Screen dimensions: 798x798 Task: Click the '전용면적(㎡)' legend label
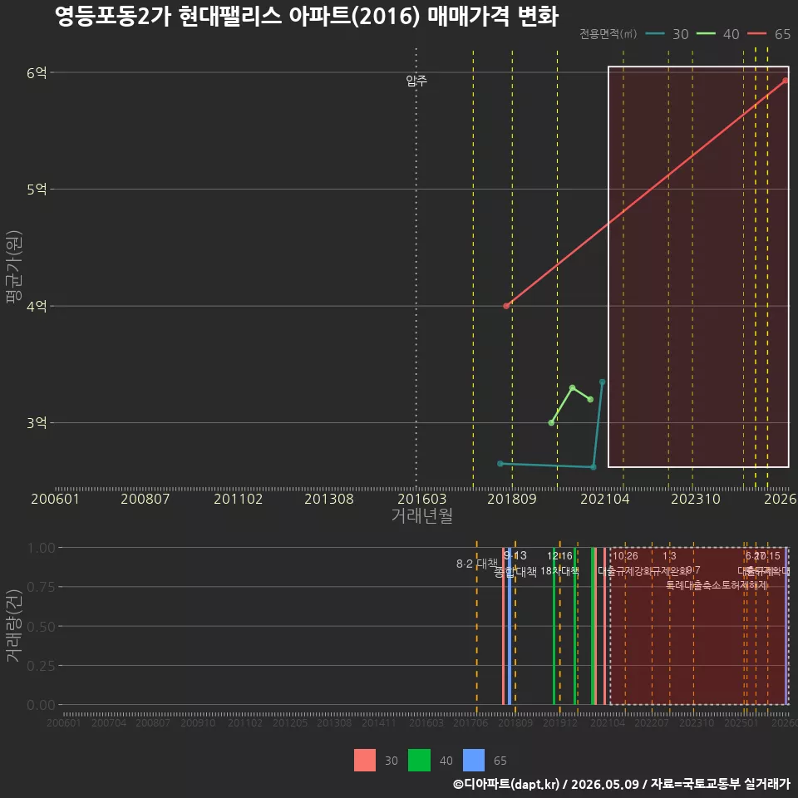tap(608, 34)
